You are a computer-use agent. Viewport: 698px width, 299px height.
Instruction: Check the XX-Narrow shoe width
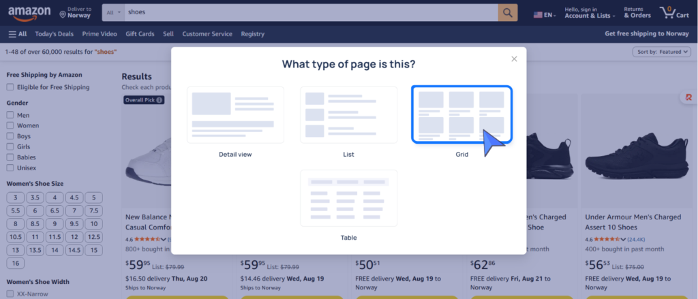(10, 294)
